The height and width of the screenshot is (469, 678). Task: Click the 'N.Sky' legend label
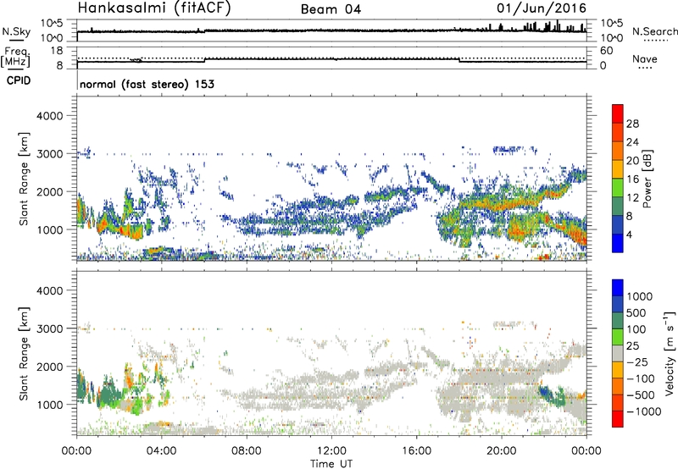(16, 31)
